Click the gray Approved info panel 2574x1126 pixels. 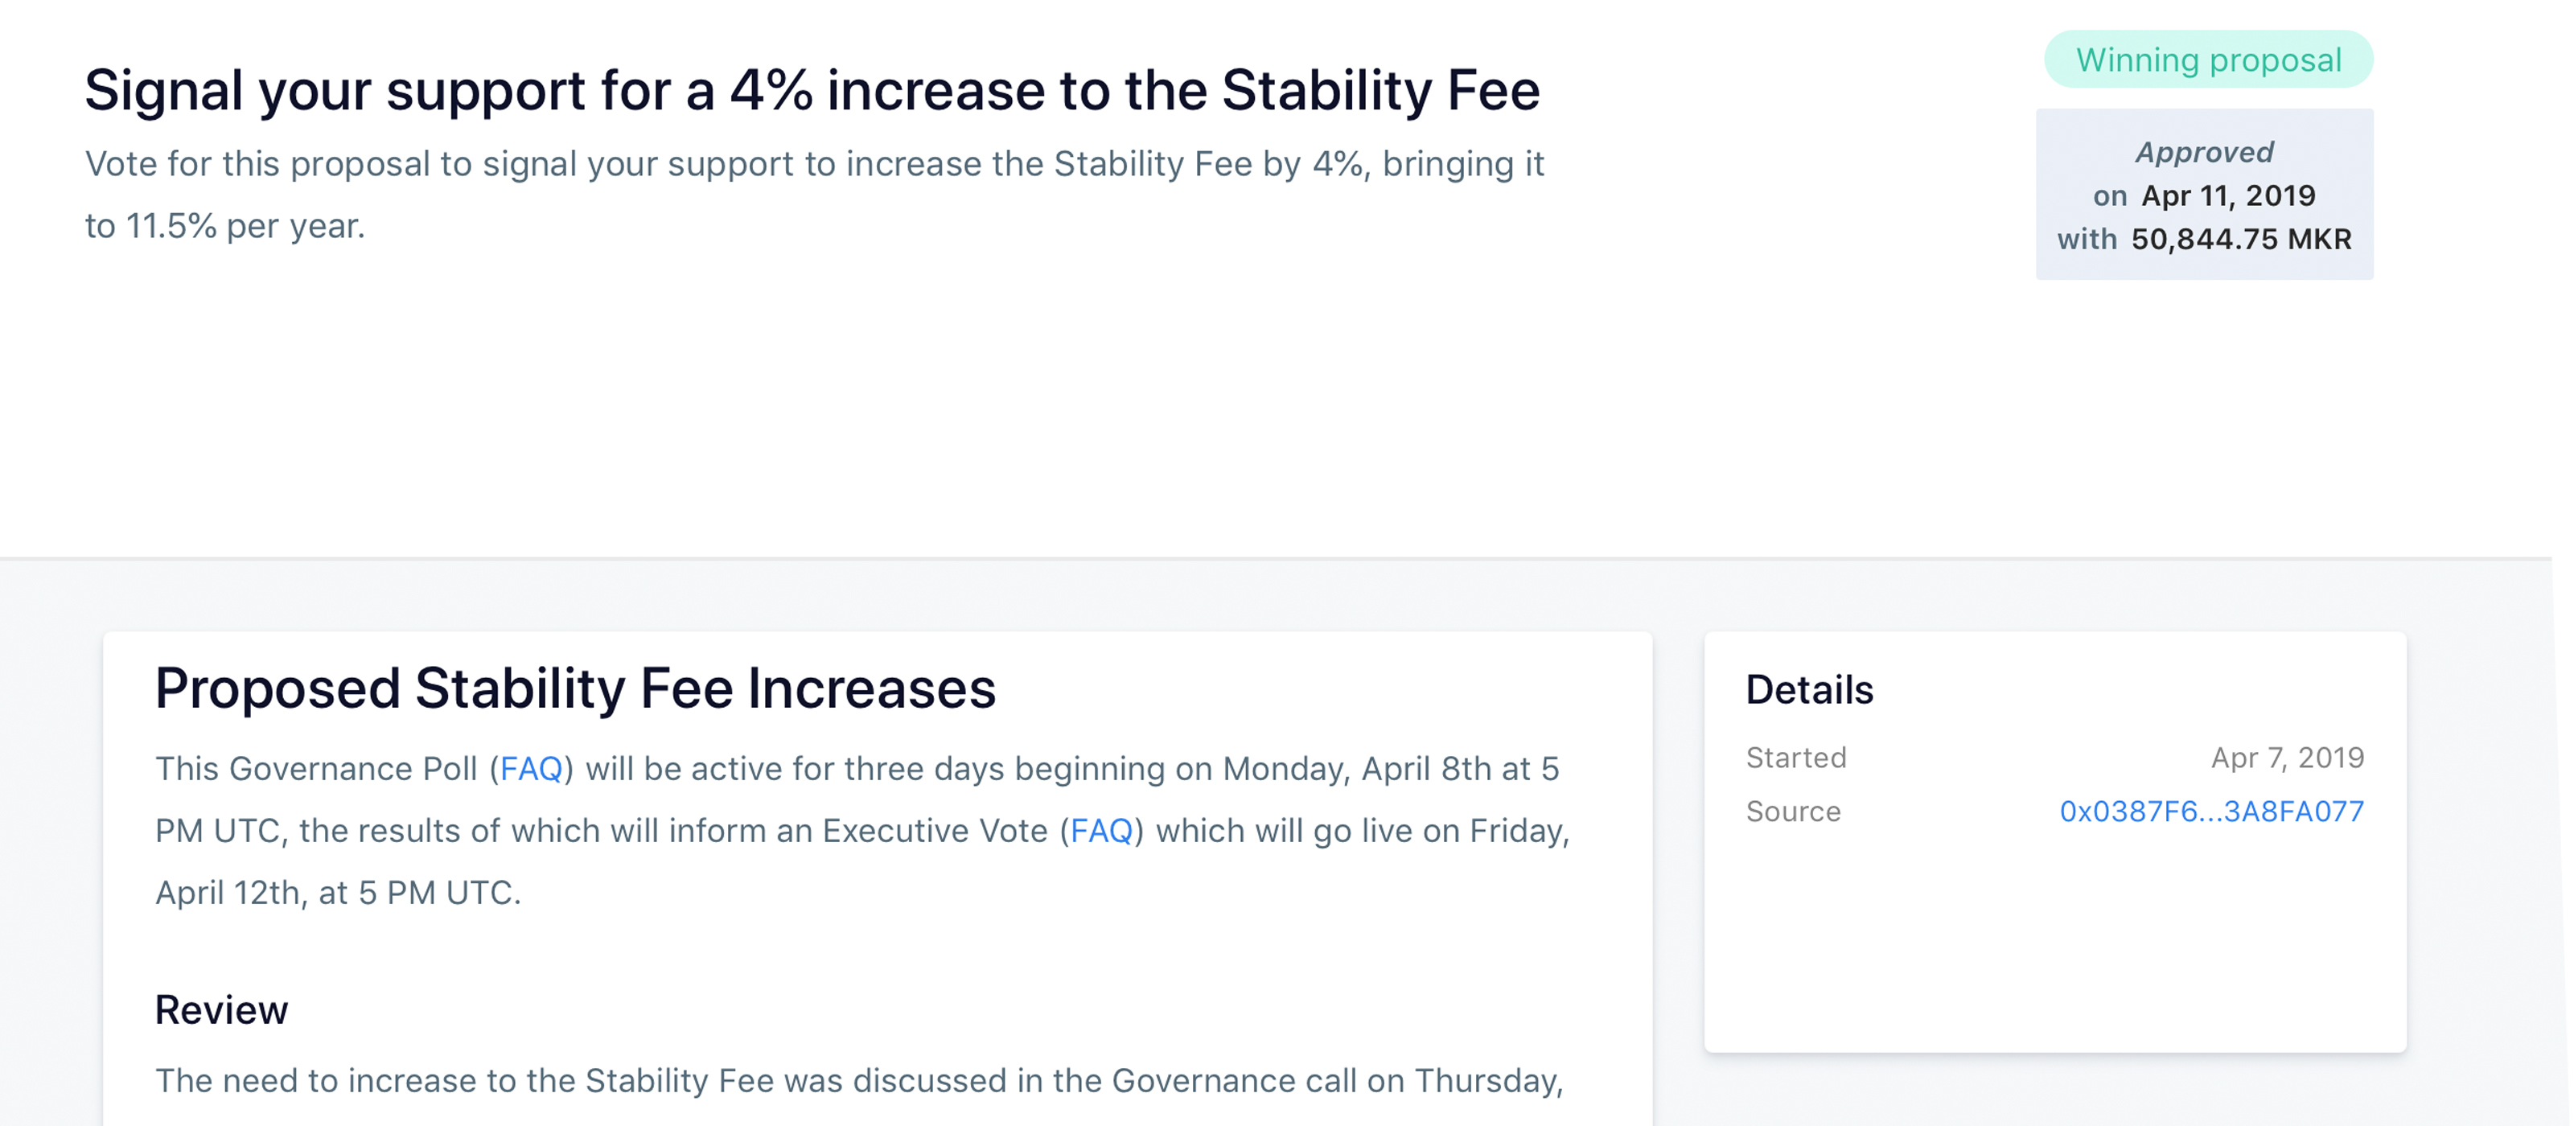tap(2204, 195)
